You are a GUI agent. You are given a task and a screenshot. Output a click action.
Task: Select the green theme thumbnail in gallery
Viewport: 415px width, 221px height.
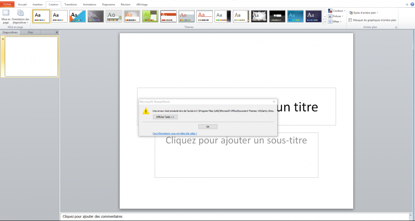tap(150, 16)
